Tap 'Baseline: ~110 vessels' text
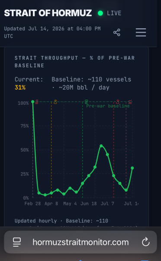161x261 pixels. point(91,80)
